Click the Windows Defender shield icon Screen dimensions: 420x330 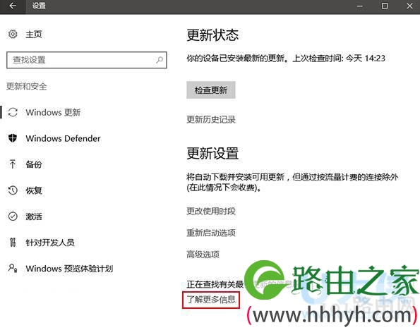[13, 138]
